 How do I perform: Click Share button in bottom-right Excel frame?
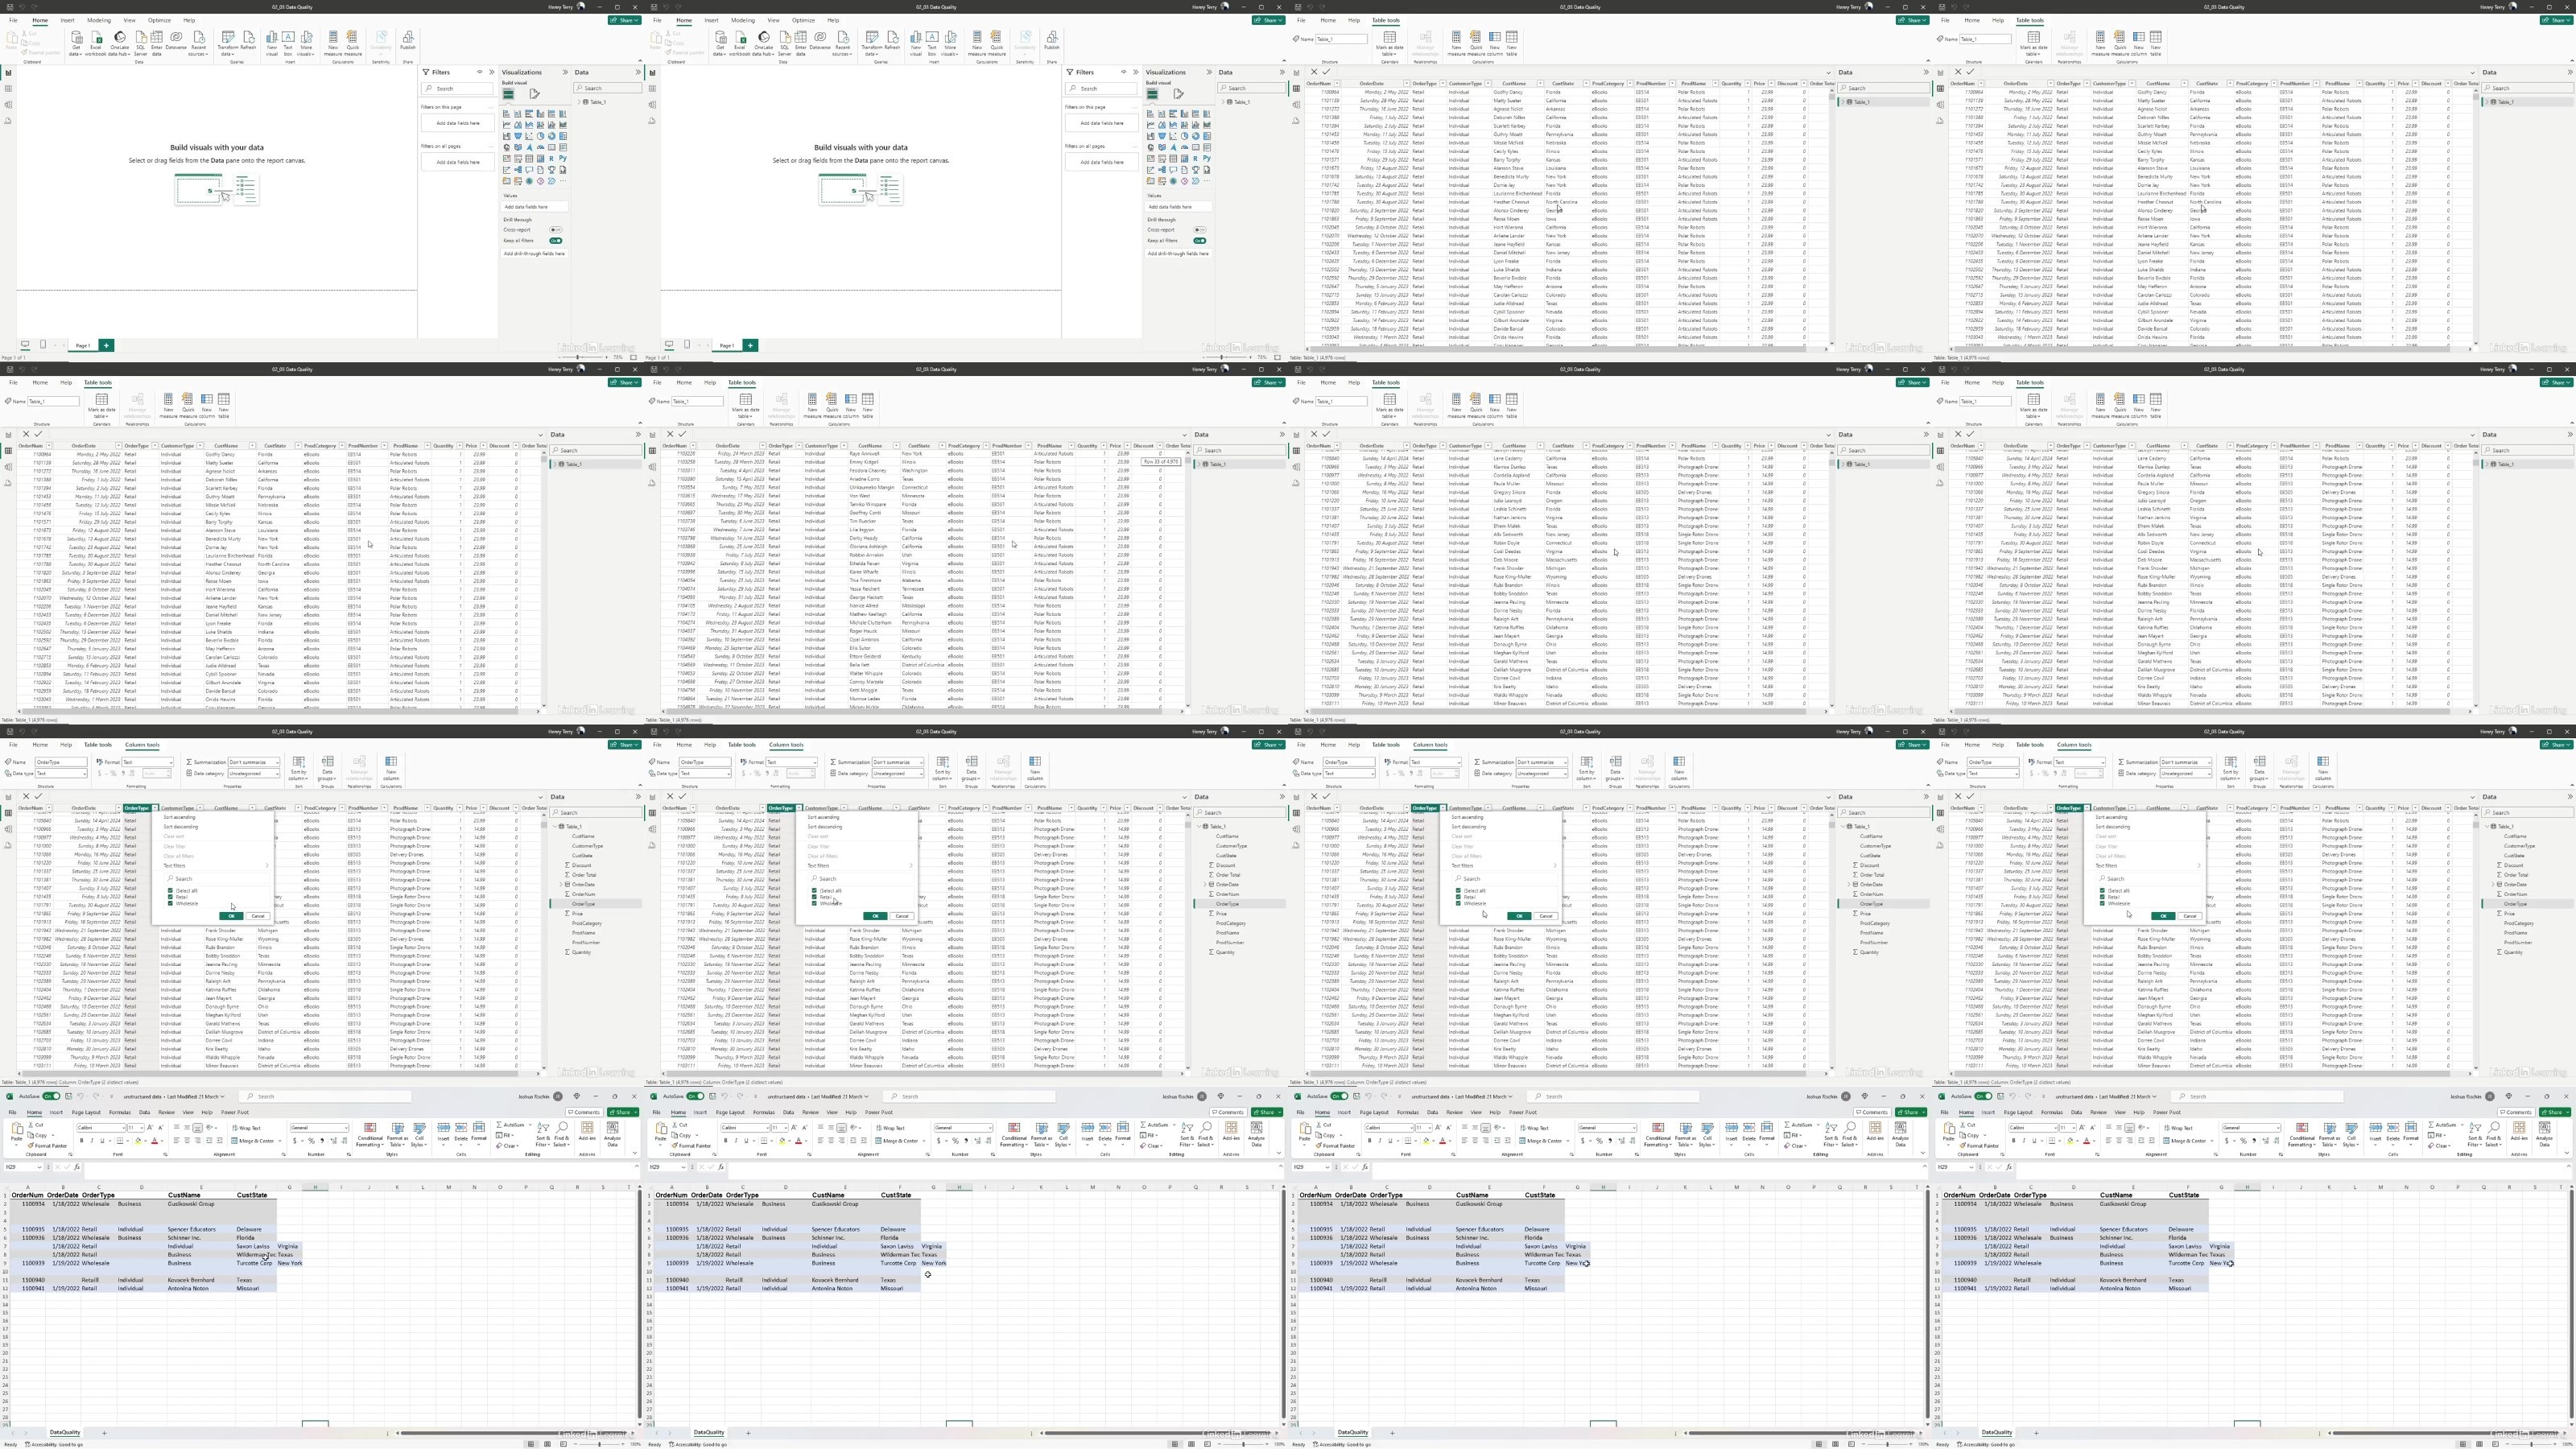[2554, 1112]
